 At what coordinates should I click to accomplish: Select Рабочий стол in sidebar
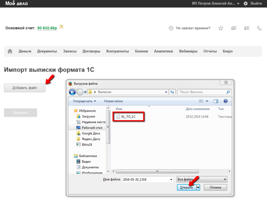tap(92, 128)
